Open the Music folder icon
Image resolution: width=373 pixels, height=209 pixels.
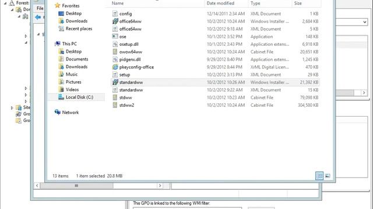(61, 74)
